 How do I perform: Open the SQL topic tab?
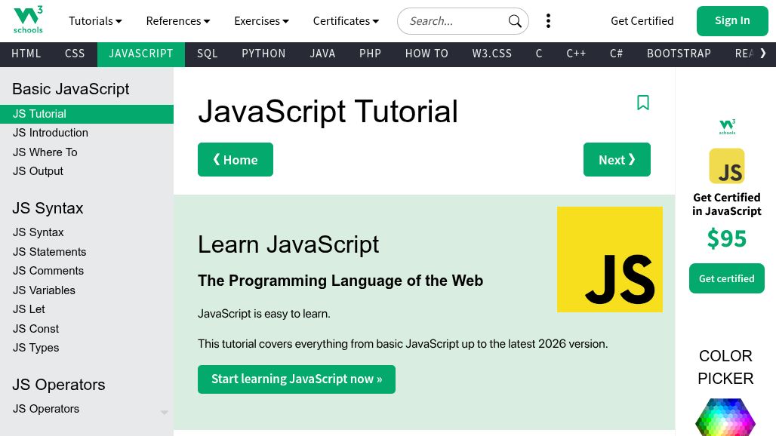[208, 54]
